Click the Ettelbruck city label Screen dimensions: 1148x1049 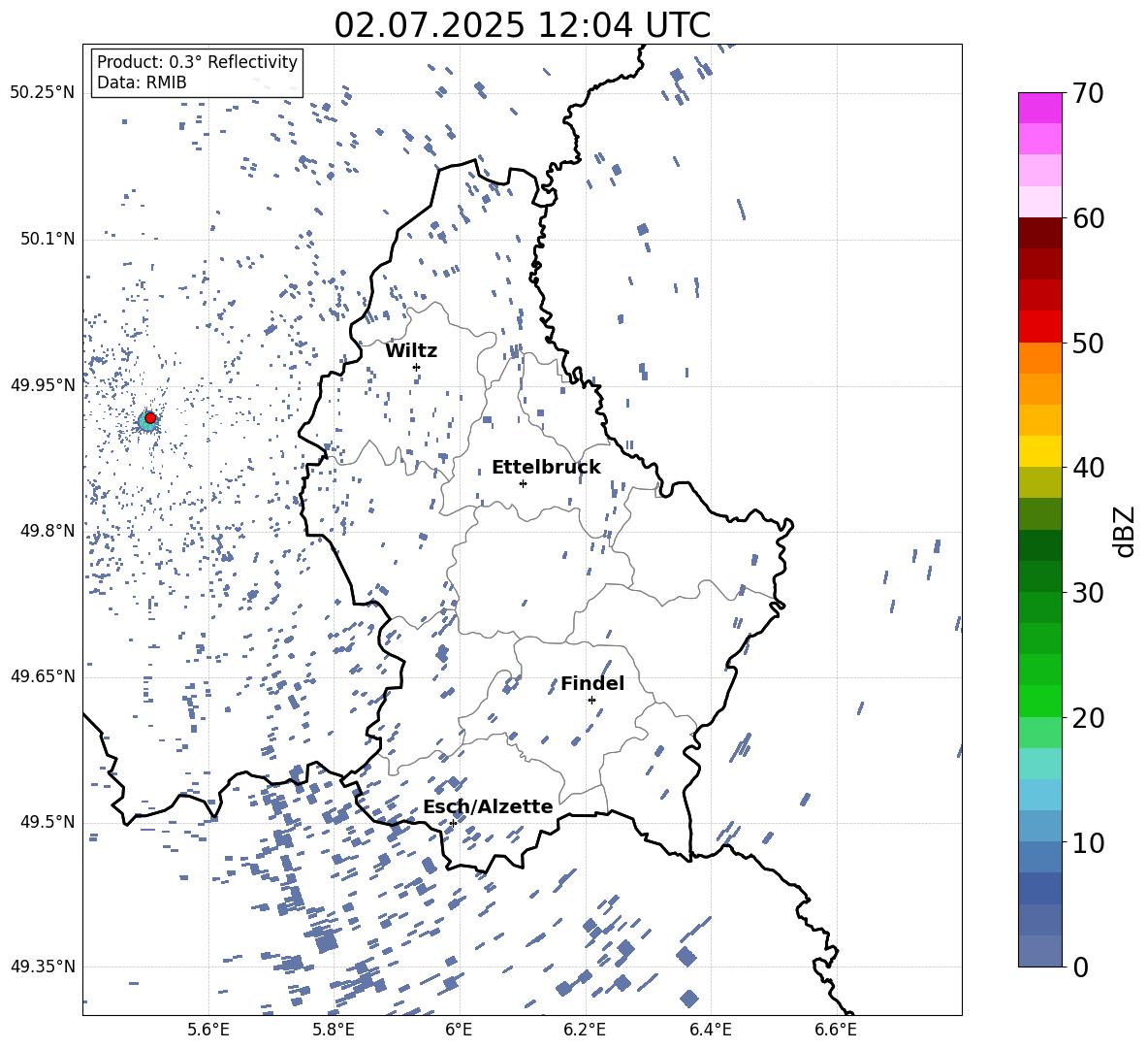click(546, 468)
